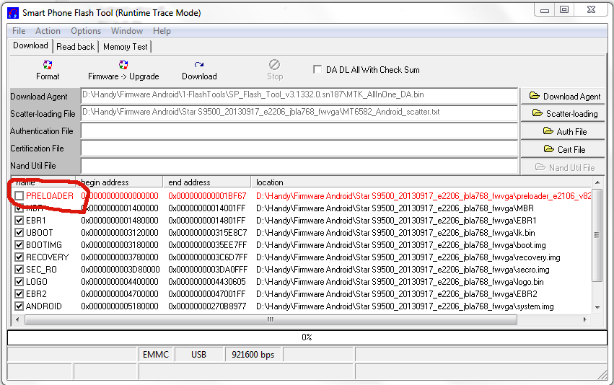614x385 pixels.
Task: Click the horizontal scroll left arrow
Action: (17, 319)
